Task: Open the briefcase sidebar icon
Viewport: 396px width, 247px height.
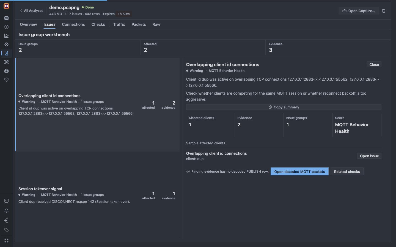Action: tap(6, 71)
